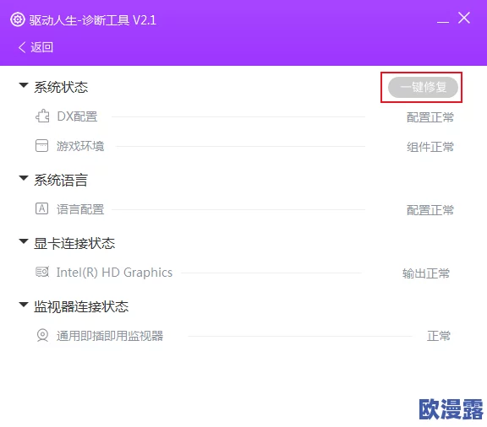Click the Intel HD Graphics card icon
The height and width of the screenshot is (427, 487).
coord(42,272)
